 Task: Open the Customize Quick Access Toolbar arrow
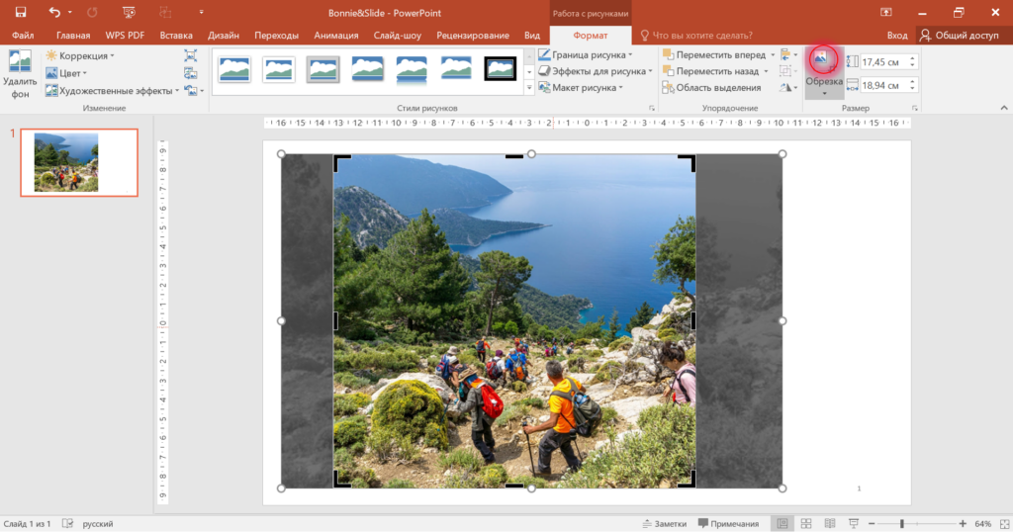[202, 12]
